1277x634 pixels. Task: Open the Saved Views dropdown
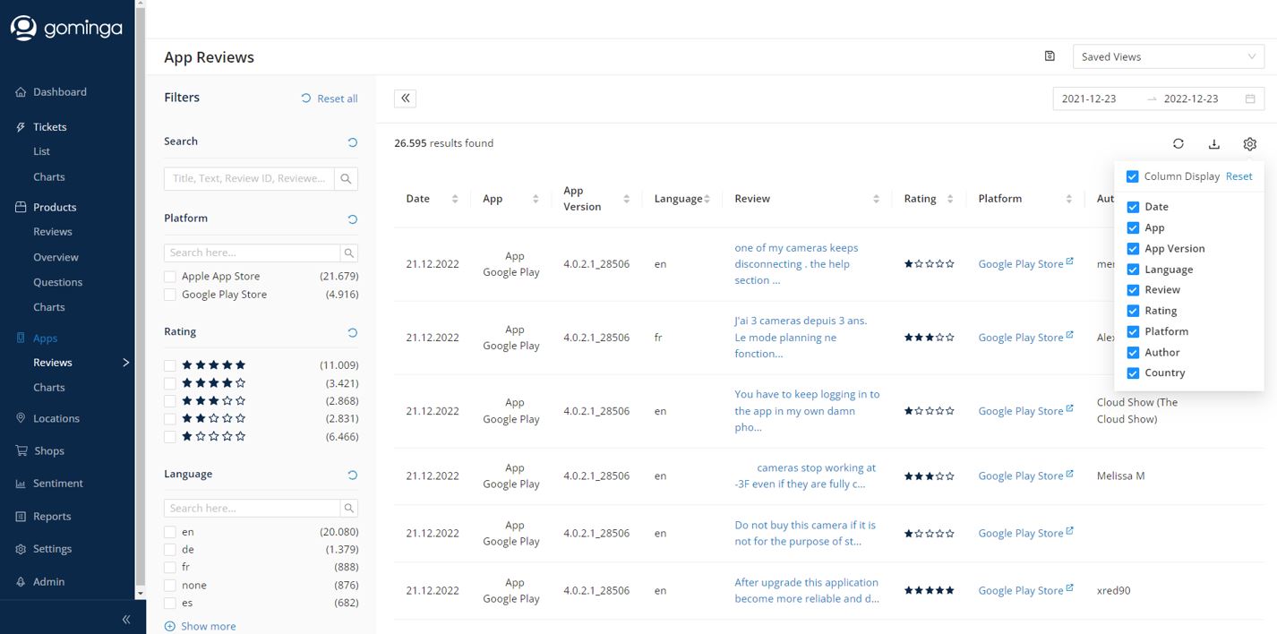1168,56
